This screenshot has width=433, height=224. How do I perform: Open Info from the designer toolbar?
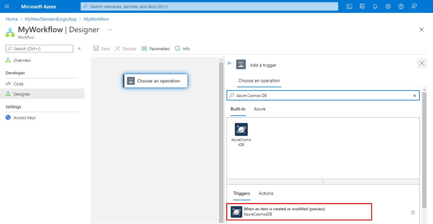pyautogui.click(x=182, y=49)
